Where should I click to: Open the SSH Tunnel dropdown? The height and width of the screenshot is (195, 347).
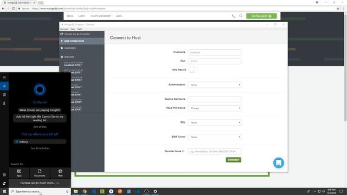[215, 137]
